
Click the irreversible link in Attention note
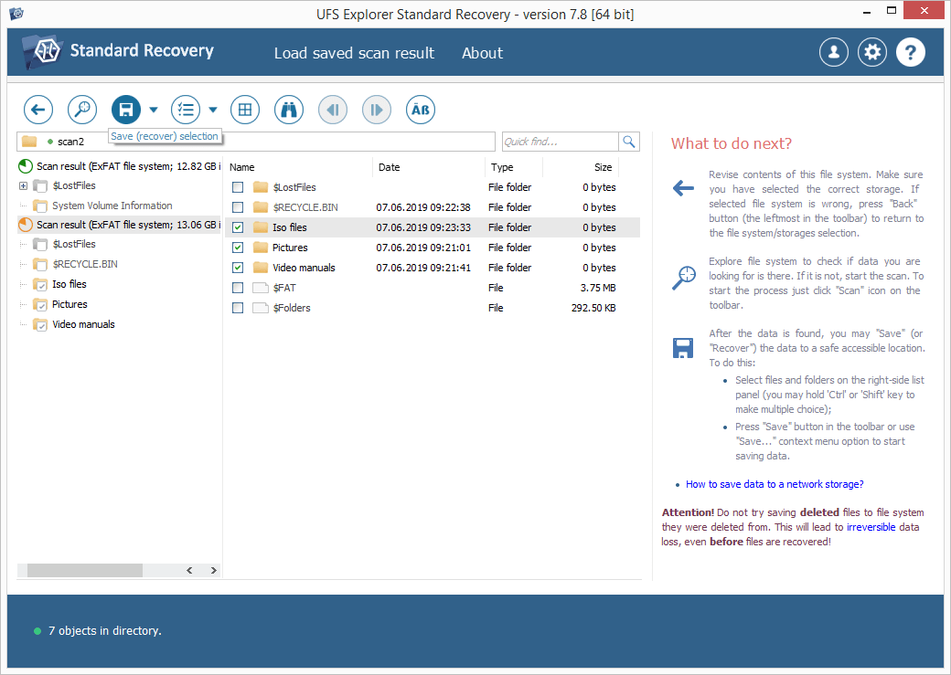click(x=871, y=527)
